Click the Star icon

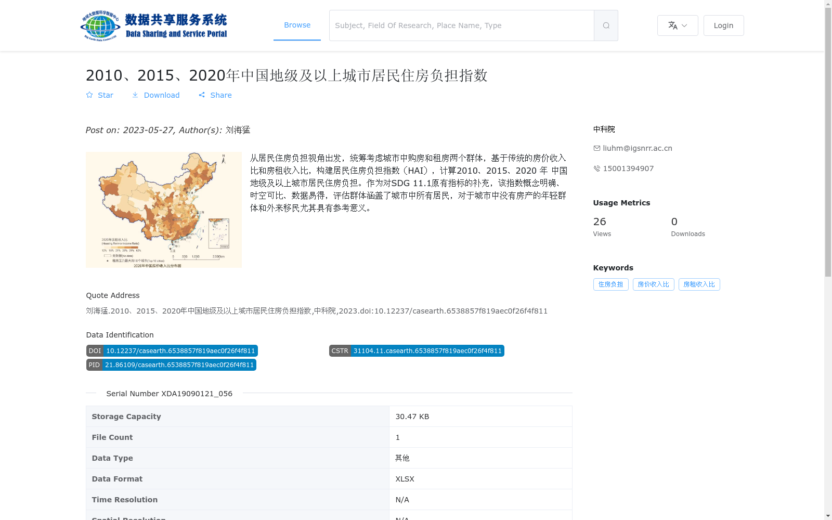point(89,95)
